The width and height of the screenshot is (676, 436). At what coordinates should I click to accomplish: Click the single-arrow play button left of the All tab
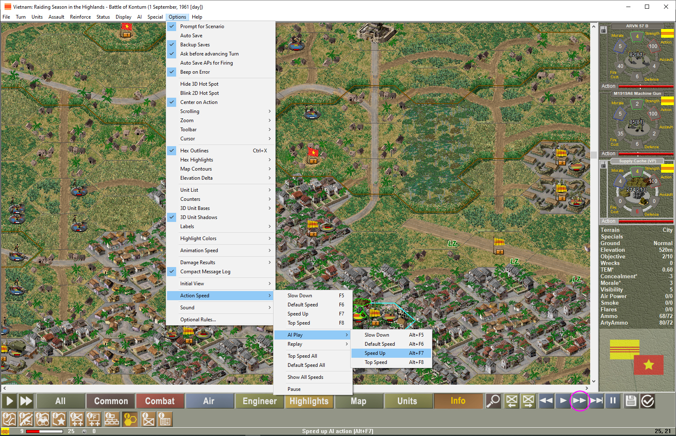pos(10,401)
